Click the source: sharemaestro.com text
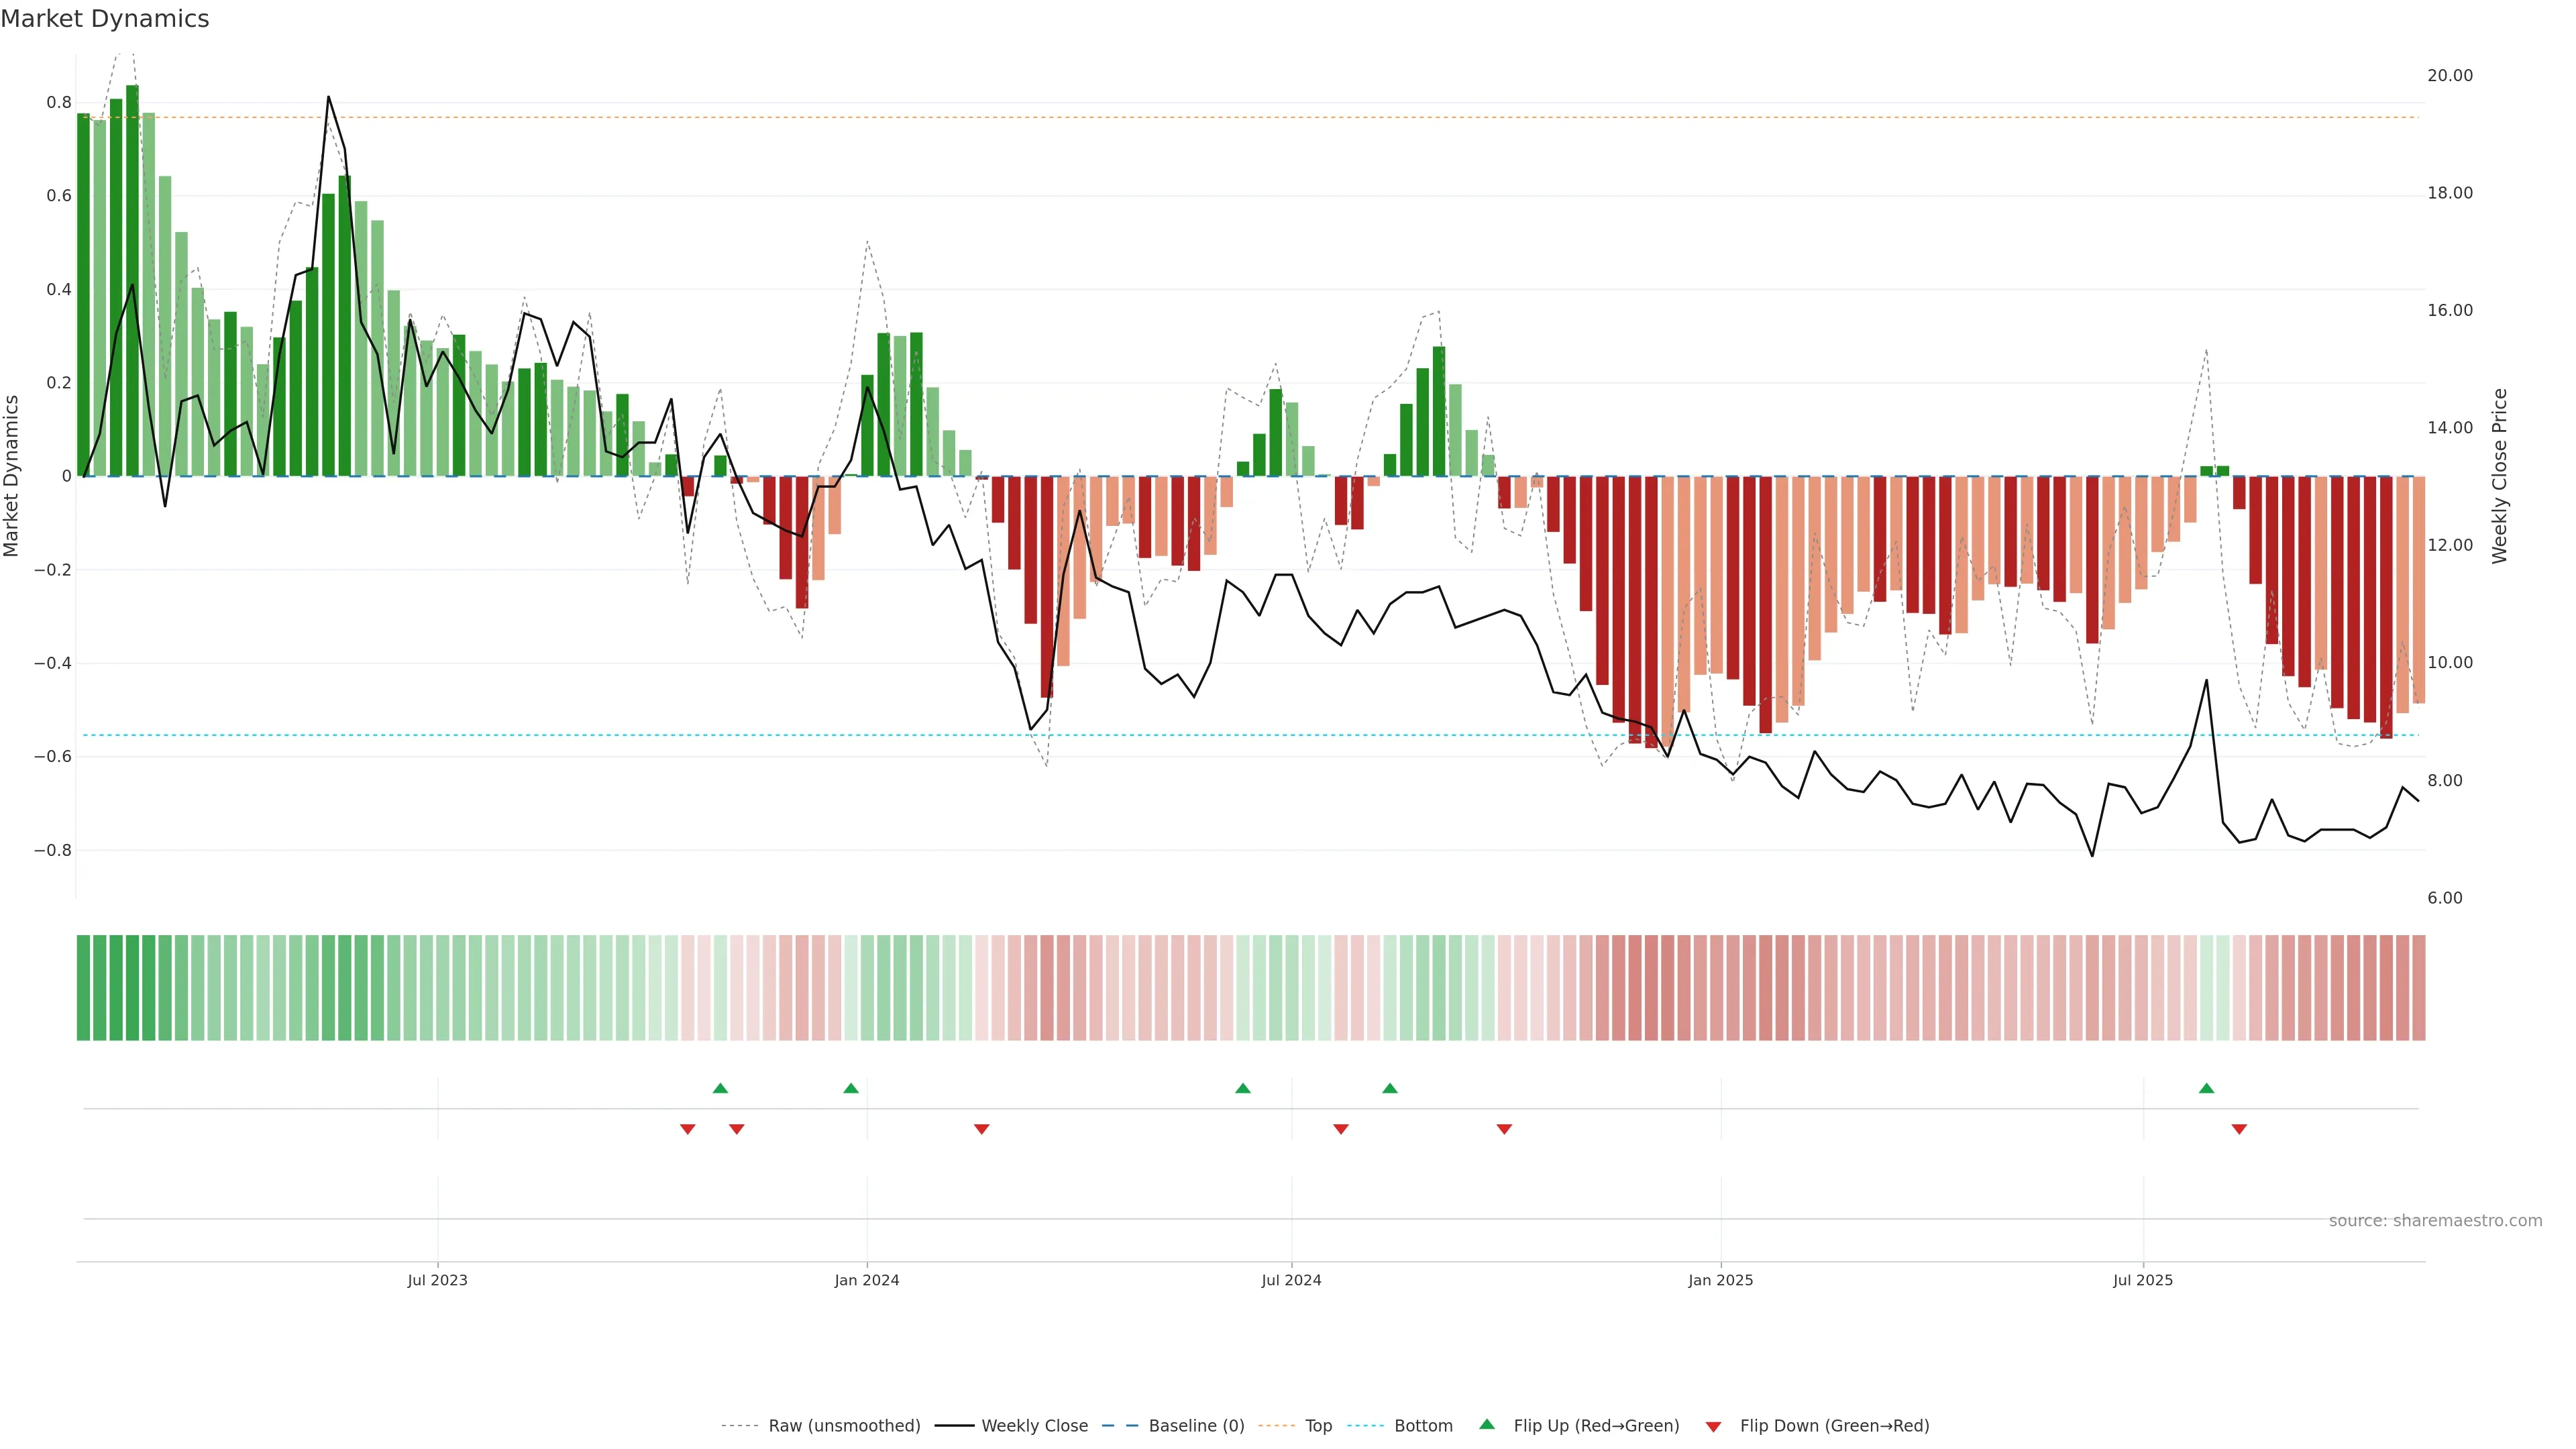Viewport: 2576px width, 1449px height. point(2435,1220)
